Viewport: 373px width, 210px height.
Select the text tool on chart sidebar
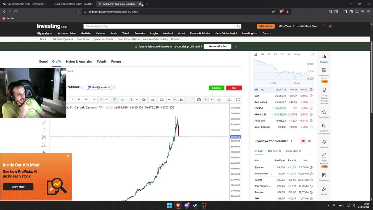[x=44, y=130]
